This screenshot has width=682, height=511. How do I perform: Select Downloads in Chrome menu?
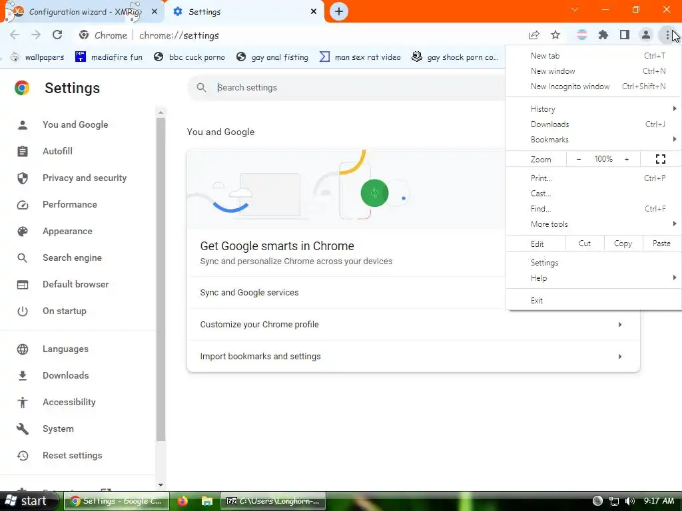(593, 124)
